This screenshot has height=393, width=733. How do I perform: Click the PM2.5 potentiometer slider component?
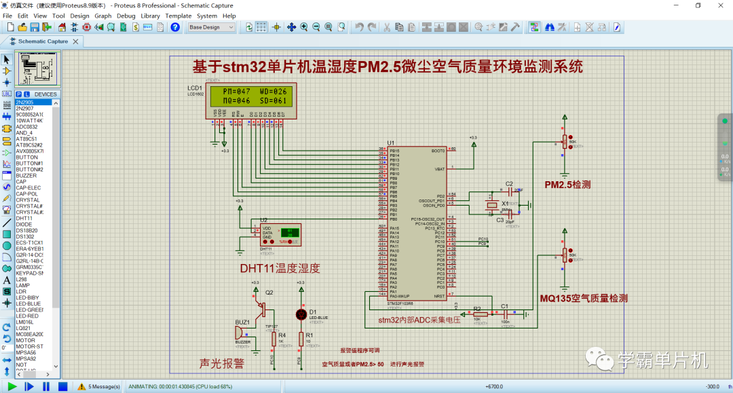coord(565,142)
